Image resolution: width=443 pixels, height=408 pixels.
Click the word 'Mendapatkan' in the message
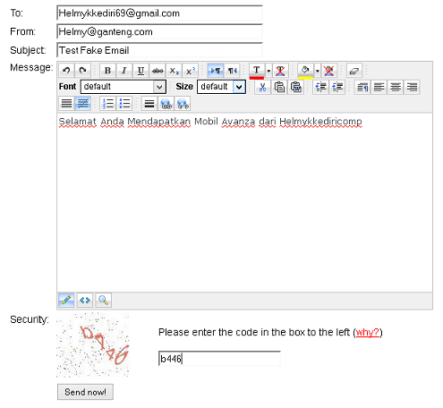(x=159, y=122)
